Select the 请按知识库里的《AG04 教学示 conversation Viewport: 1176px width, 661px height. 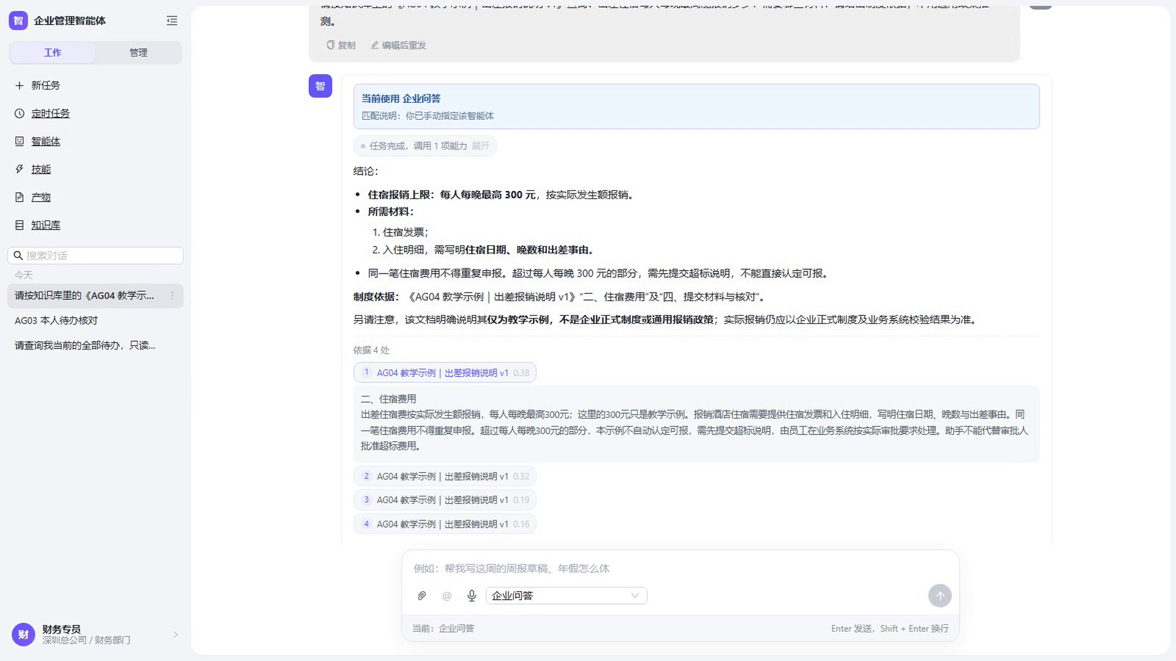coord(96,296)
